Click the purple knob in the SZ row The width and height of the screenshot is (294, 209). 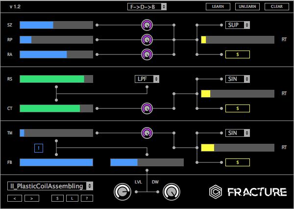[147, 25]
